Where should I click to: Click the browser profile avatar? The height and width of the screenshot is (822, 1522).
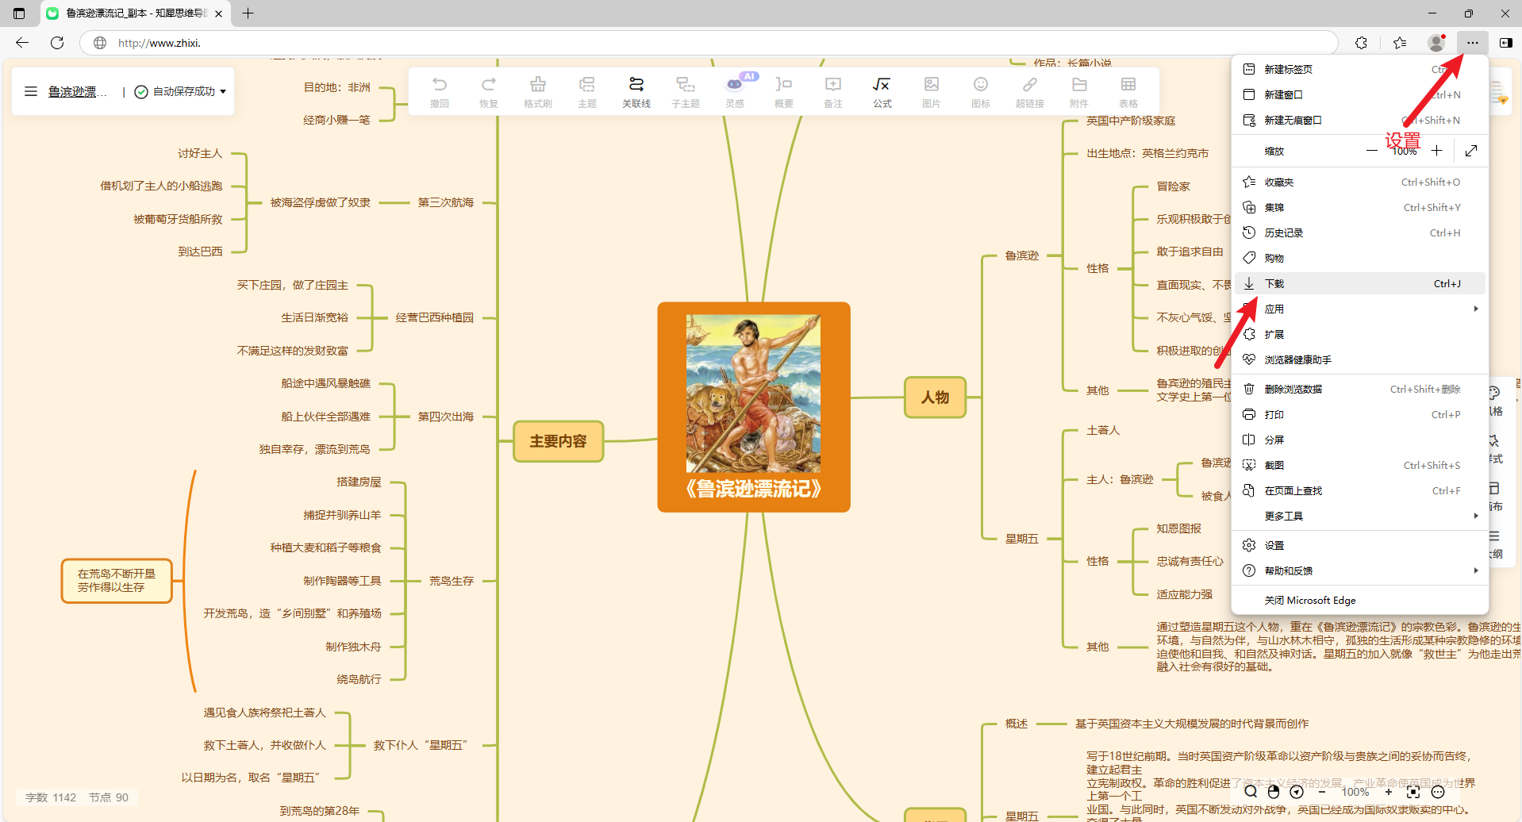point(1436,43)
